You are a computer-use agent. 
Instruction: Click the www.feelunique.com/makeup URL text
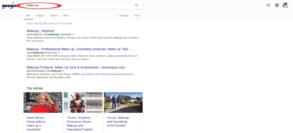click(44, 71)
